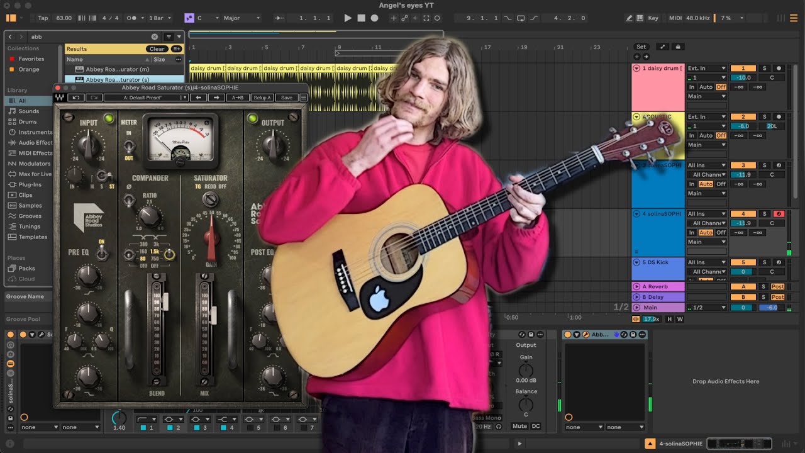The image size is (805, 453).
Task: Enable MIDI map mode
Action: [675, 18]
